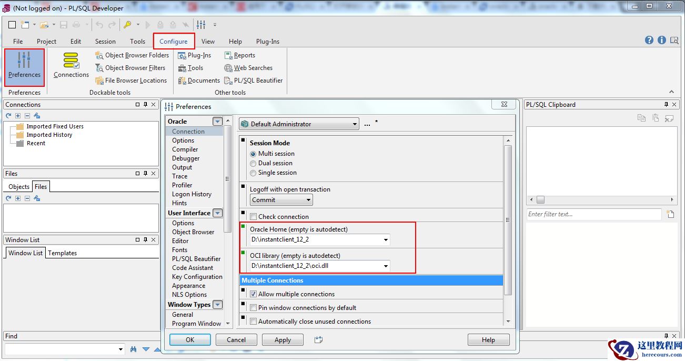
Task: Switch to the View ribbon tab
Action: [208, 42]
